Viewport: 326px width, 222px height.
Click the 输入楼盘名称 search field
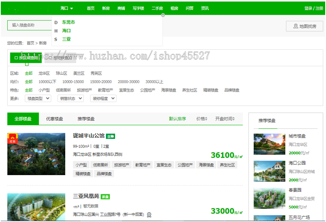[x=30, y=25]
